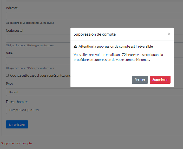Click the 'Suppression de compte' dialog title
The width and height of the screenshot is (183, 149).
(95, 34)
